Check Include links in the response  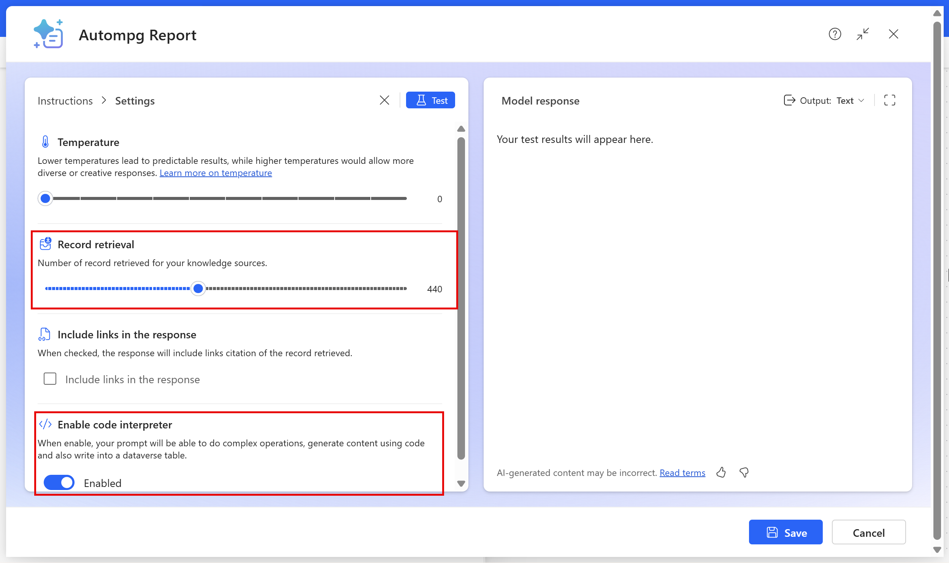point(50,379)
